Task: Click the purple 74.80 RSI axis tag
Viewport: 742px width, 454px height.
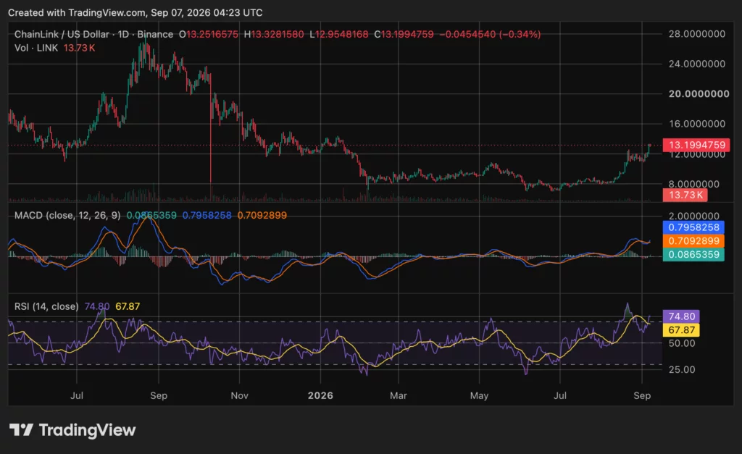Action: click(x=681, y=316)
